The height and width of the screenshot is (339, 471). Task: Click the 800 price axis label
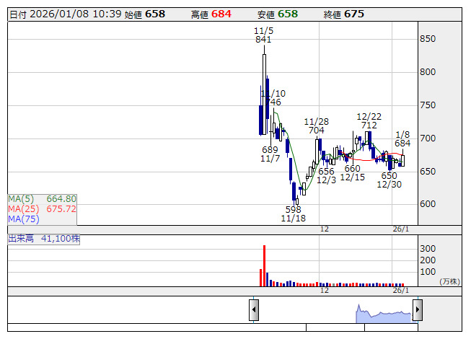(428, 71)
